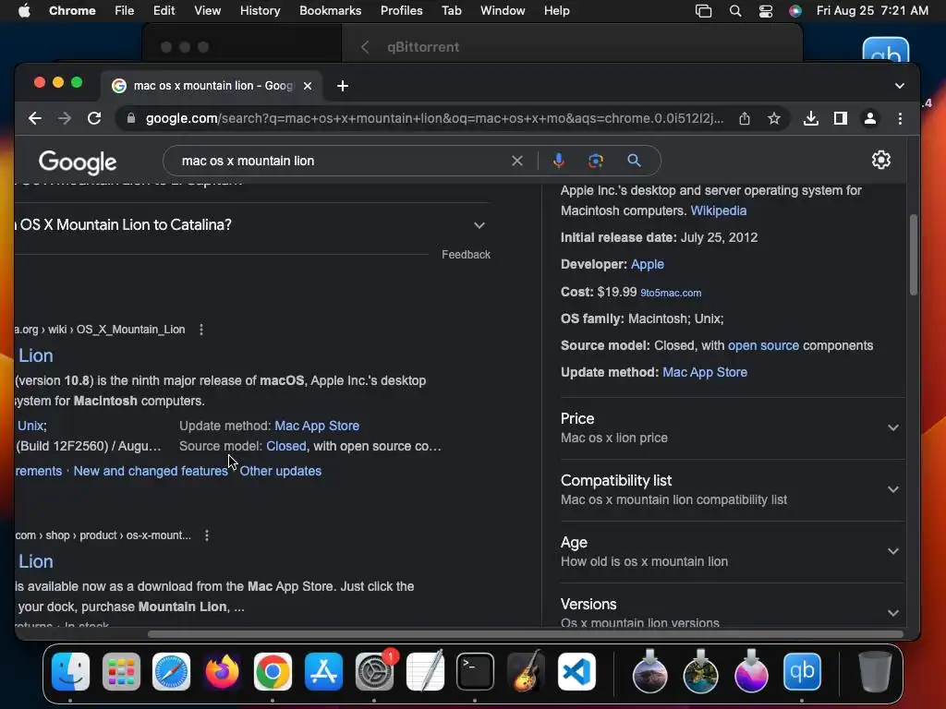Open the History menu
946x709 pixels.
pos(260,11)
